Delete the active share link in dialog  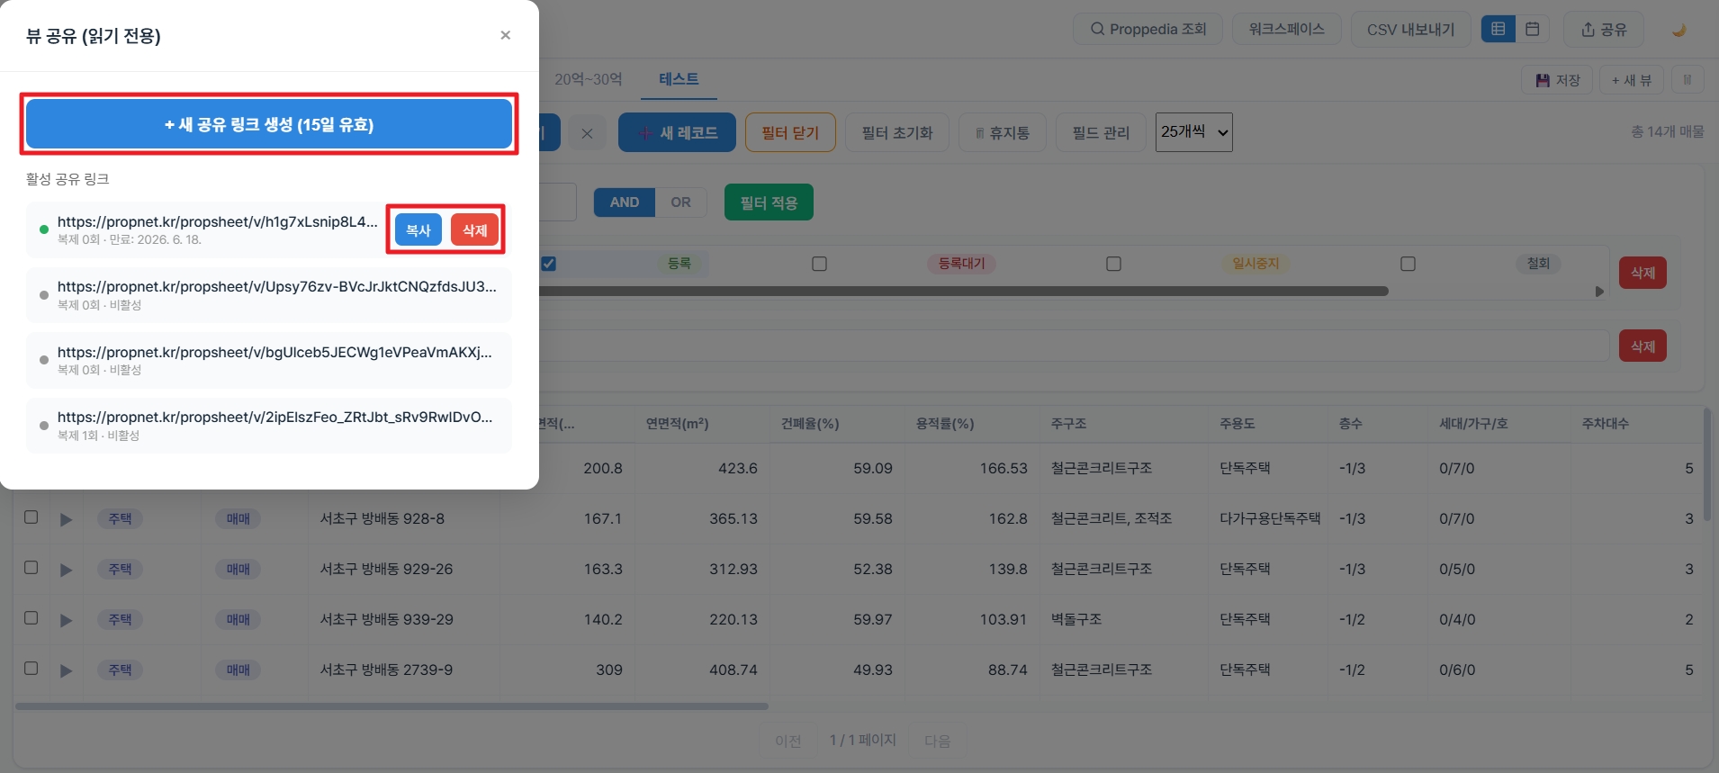[474, 230]
